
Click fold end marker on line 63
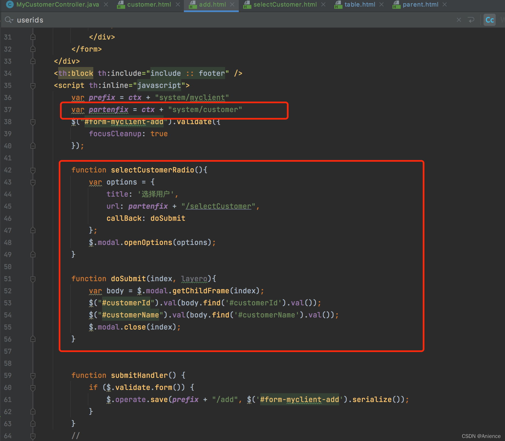click(x=33, y=424)
